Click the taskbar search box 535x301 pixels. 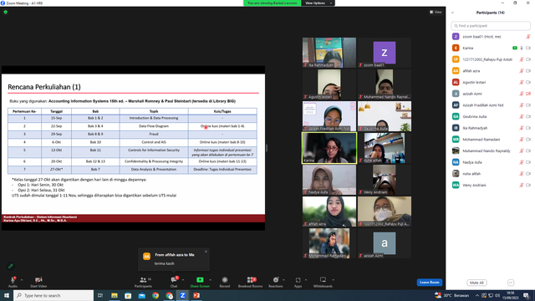pyautogui.click(x=53, y=295)
